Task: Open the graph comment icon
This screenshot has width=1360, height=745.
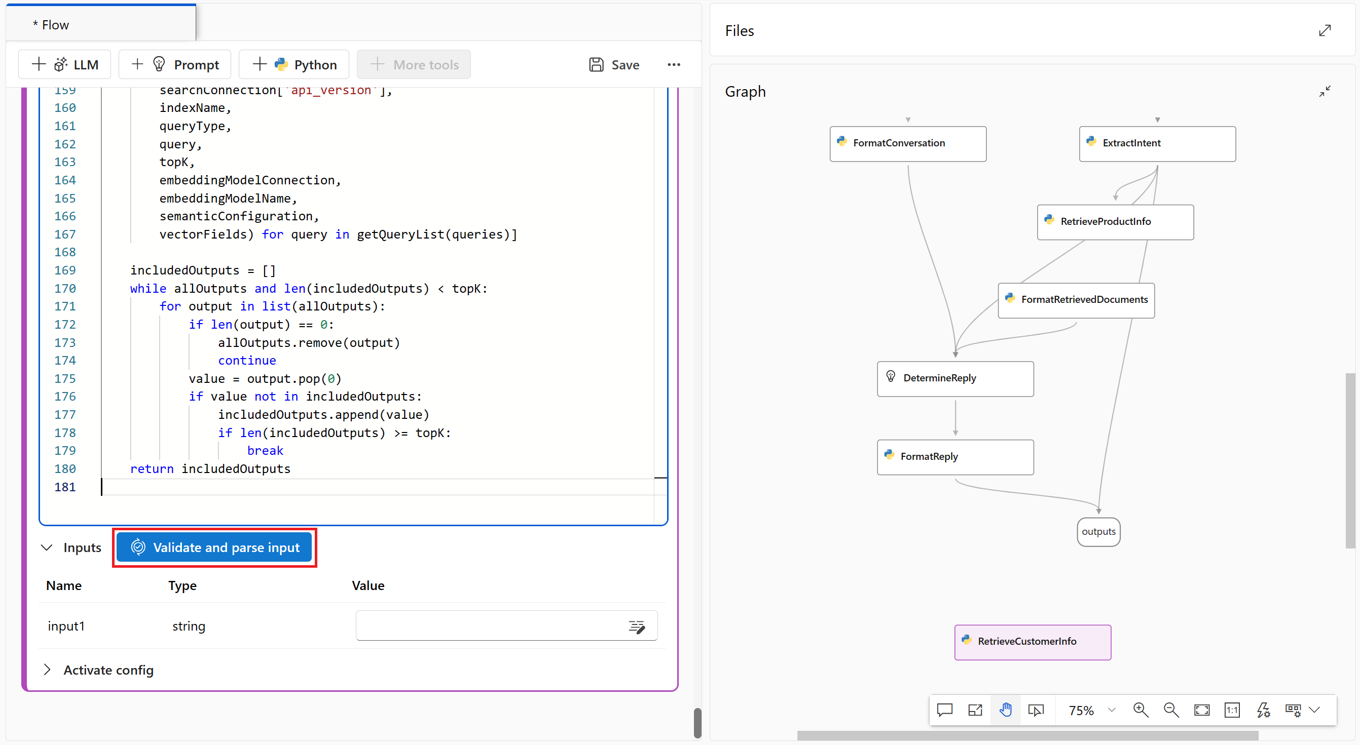Action: tap(944, 710)
